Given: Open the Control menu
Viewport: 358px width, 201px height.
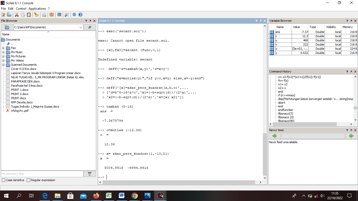Looking at the screenshot, I should coord(21,9).
